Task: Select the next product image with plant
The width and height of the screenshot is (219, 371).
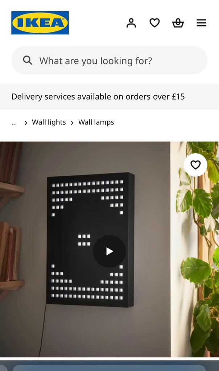Action: (x=195, y=249)
